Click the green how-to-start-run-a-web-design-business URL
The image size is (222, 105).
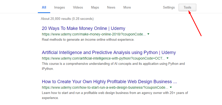click(x=105, y=87)
